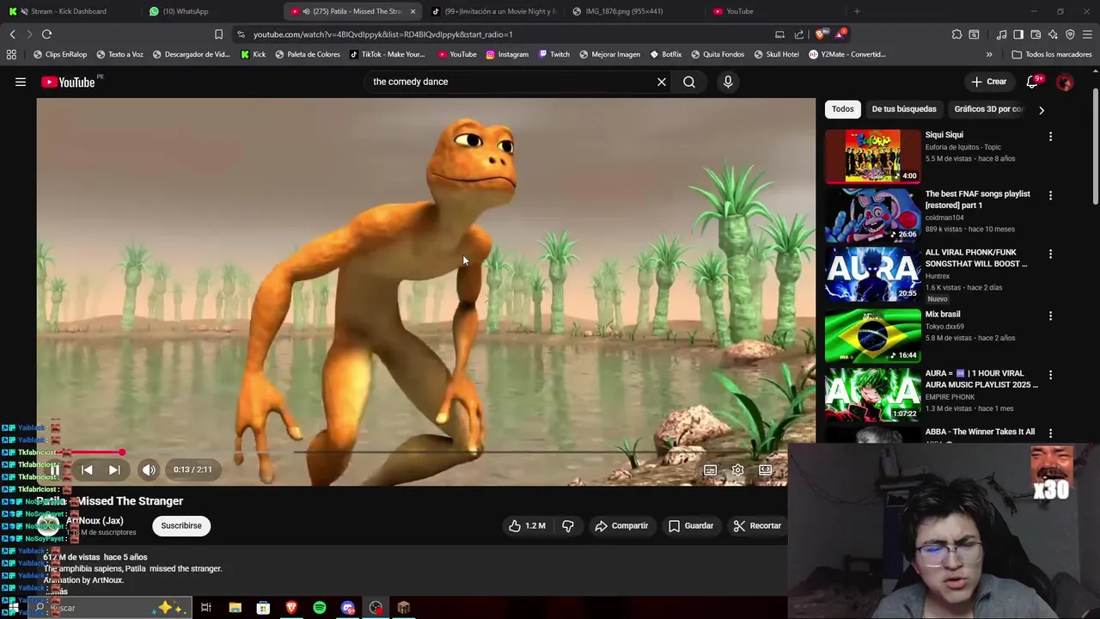
Task: Open options for ABBA The Winner Takes It All
Action: point(1050,433)
